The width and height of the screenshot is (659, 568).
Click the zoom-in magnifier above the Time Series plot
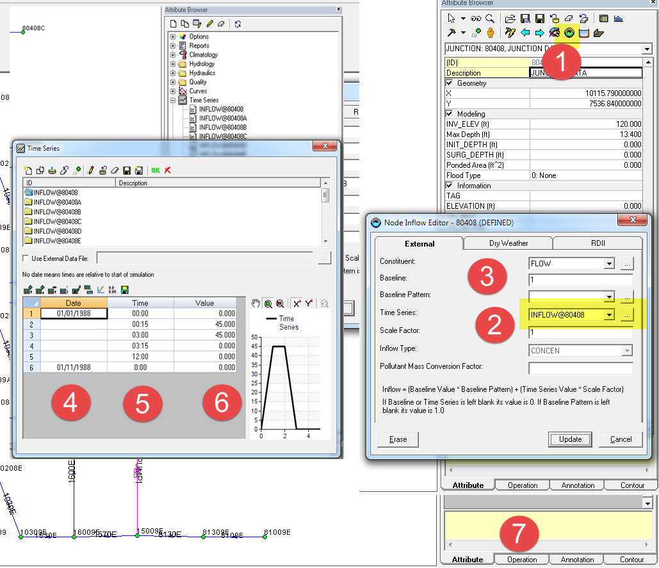(269, 303)
